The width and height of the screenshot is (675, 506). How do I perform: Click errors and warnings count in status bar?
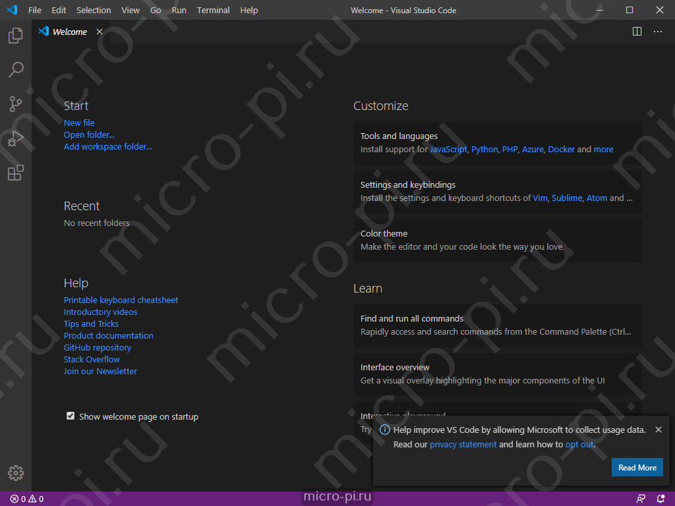point(26,499)
